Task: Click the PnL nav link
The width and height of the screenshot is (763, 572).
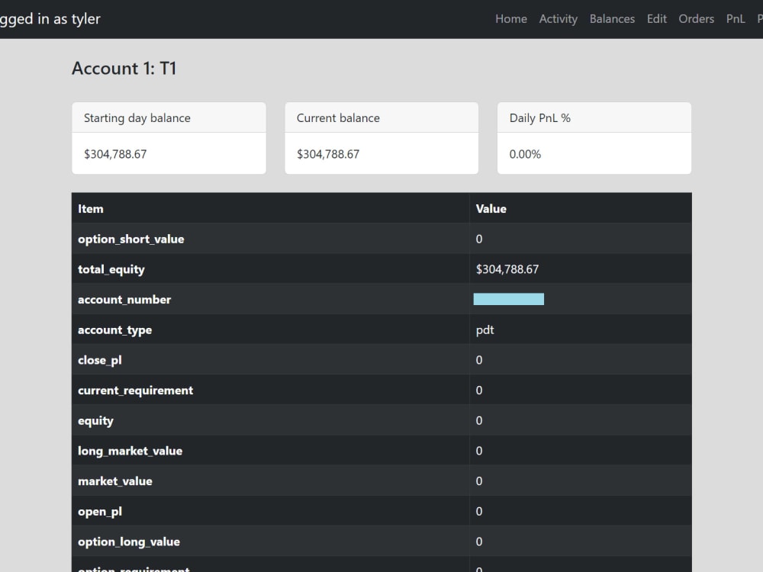Action: (x=736, y=19)
